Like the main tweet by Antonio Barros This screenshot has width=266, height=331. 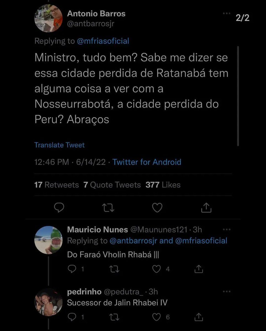pos(157,207)
